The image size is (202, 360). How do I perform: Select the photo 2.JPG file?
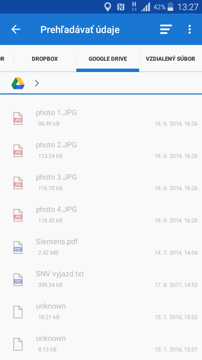pos(101,150)
